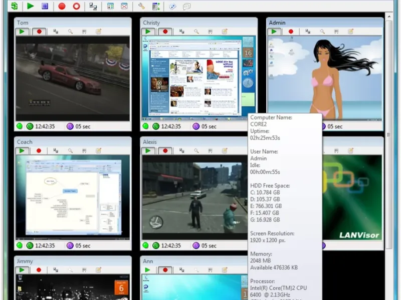The image size is (401, 300).
Task: Click the remote connect icon on Tom's card
Action: (56, 31)
